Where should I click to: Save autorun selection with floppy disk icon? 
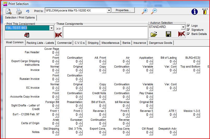168,34
